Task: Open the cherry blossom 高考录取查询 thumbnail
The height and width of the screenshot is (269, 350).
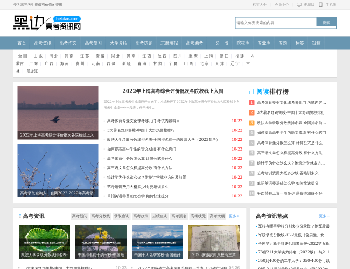Action: pos(58,170)
